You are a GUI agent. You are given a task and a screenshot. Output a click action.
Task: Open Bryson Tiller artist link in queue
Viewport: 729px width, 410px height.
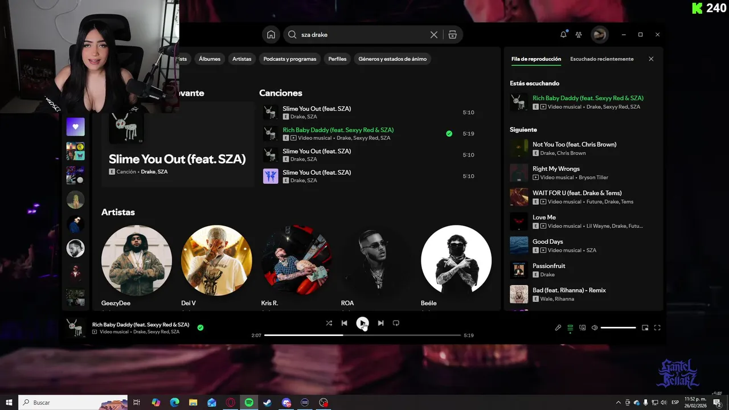[593, 178]
